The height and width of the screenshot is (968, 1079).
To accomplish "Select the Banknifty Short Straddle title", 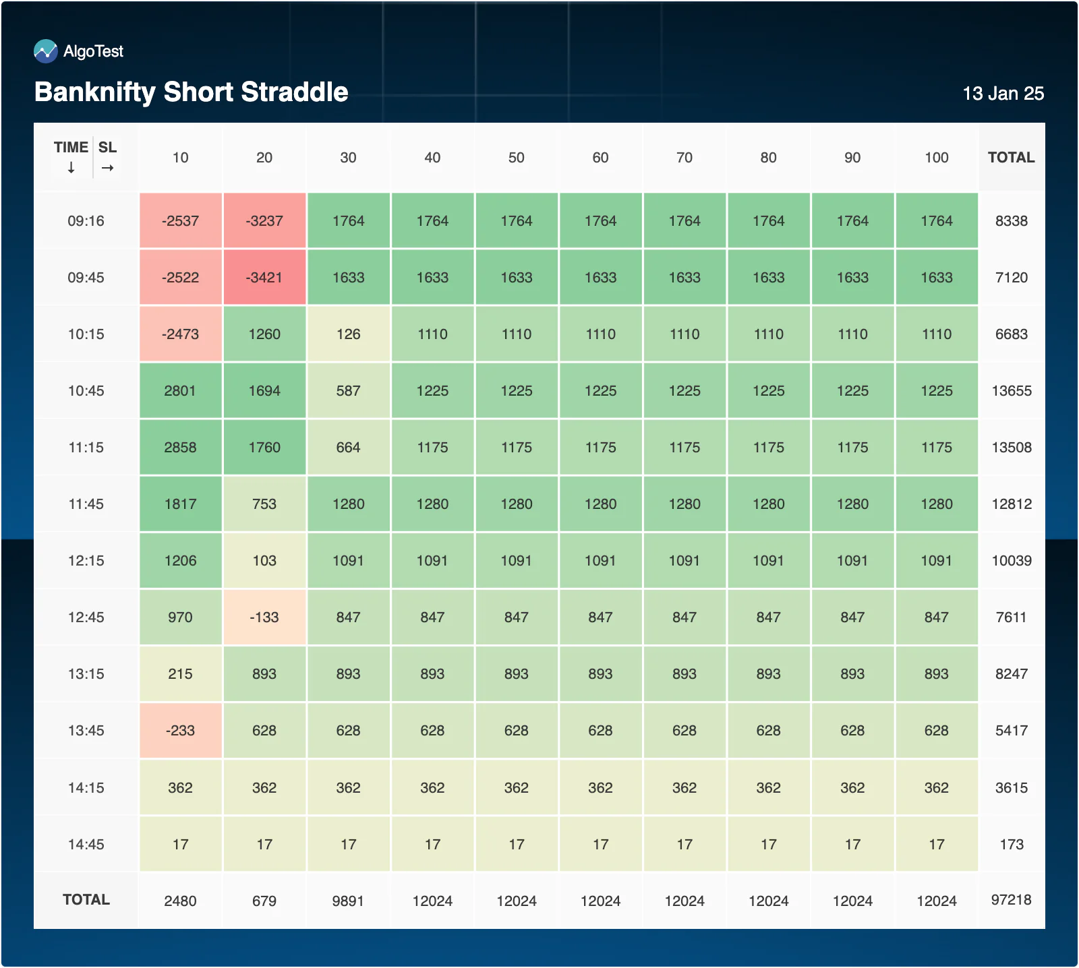I will pyautogui.click(x=191, y=92).
